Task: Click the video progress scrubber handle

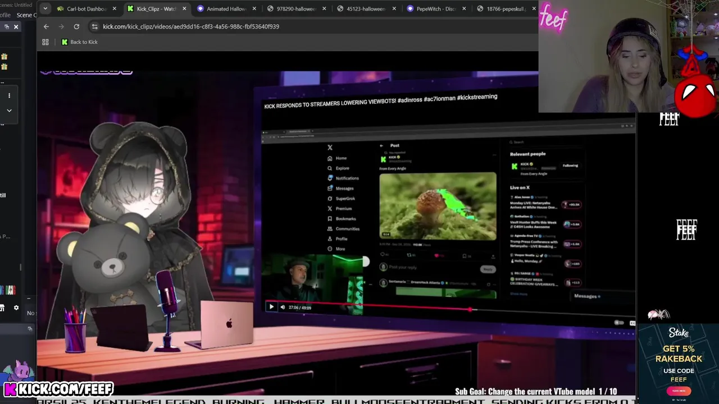Action: tap(470, 309)
